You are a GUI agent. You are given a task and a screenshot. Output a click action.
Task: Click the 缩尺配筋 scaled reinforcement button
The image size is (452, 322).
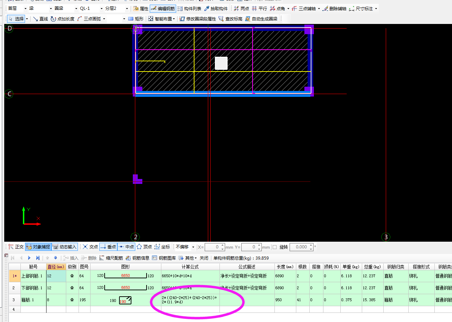(111, 258)
